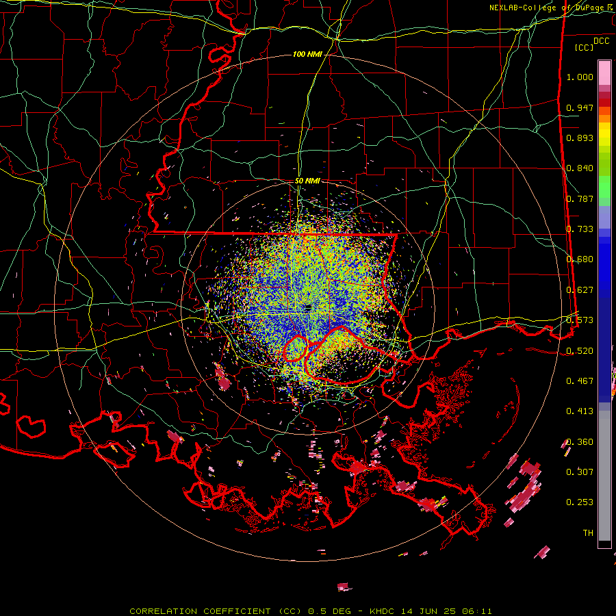
Task: Click the 0.467 scale value
Action: coord(580,381)
